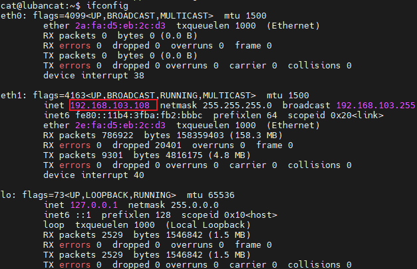Click the loopback address 127.0.0.1

tap(94, 205)
